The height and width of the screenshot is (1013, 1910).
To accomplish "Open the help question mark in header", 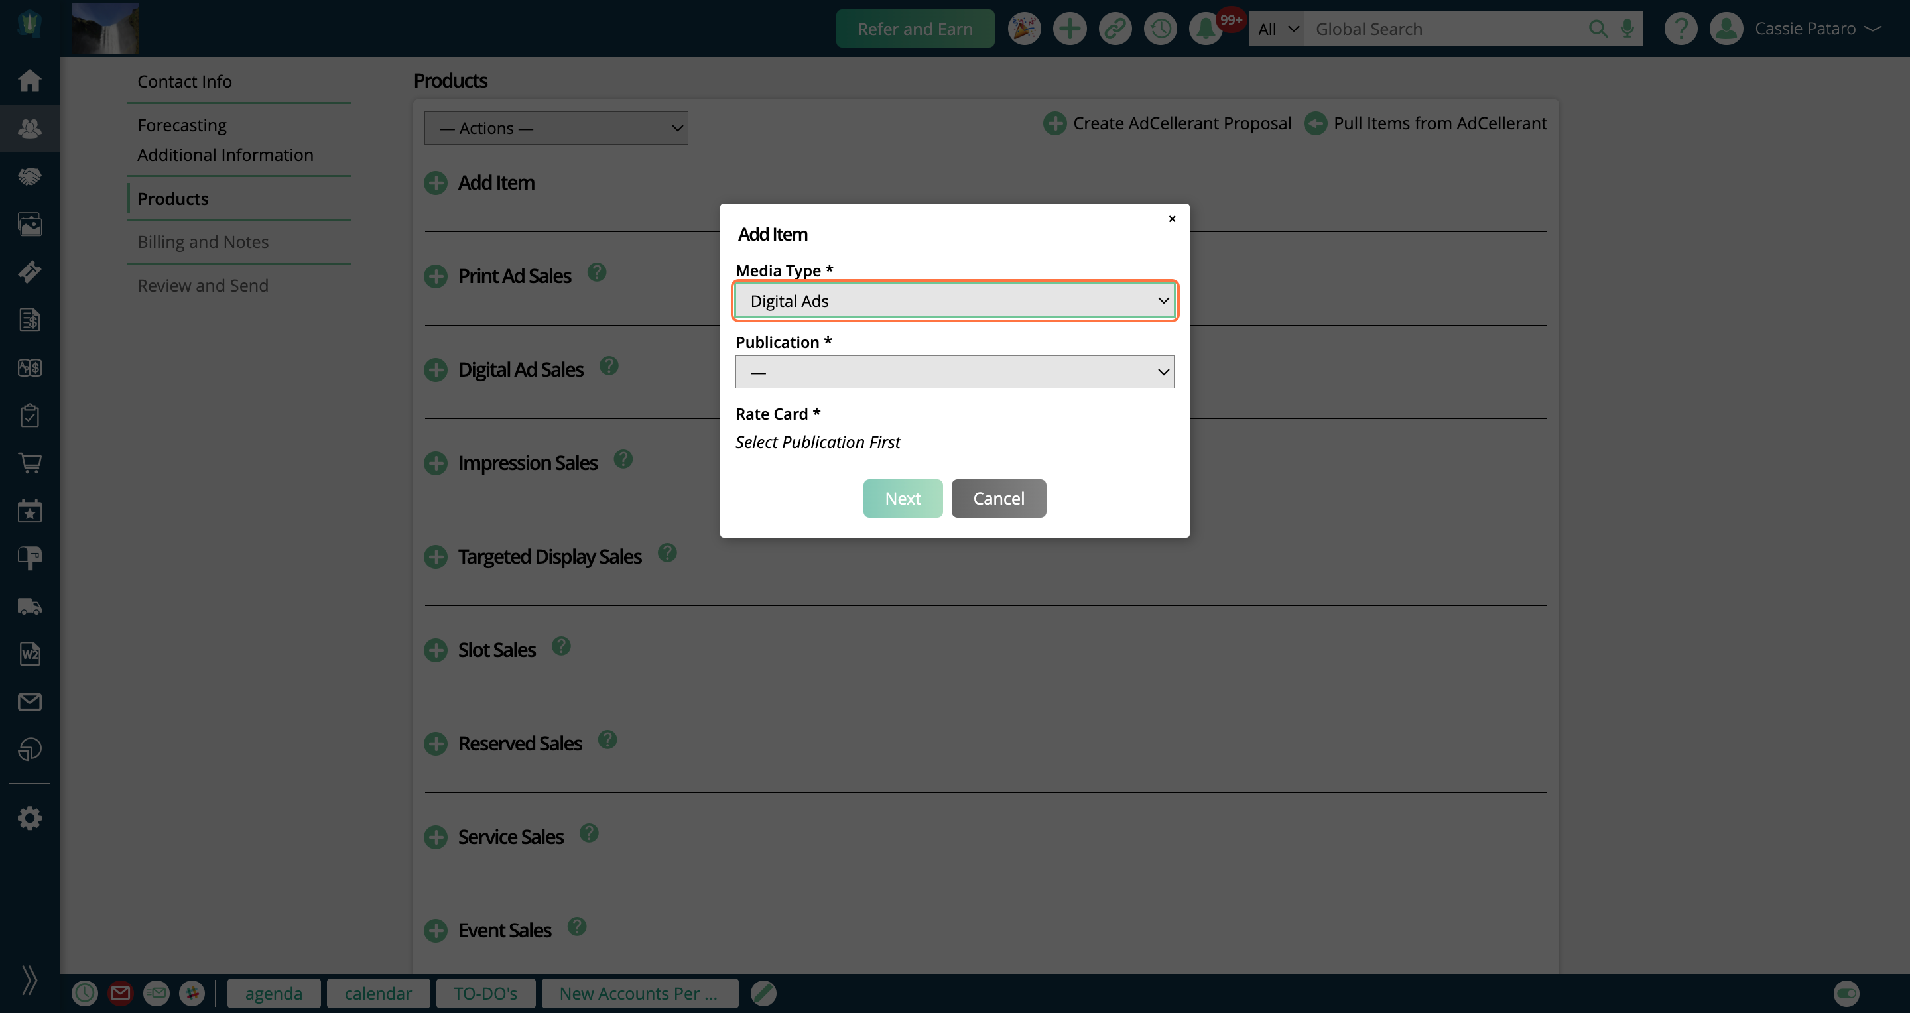I will (1680, 29).
